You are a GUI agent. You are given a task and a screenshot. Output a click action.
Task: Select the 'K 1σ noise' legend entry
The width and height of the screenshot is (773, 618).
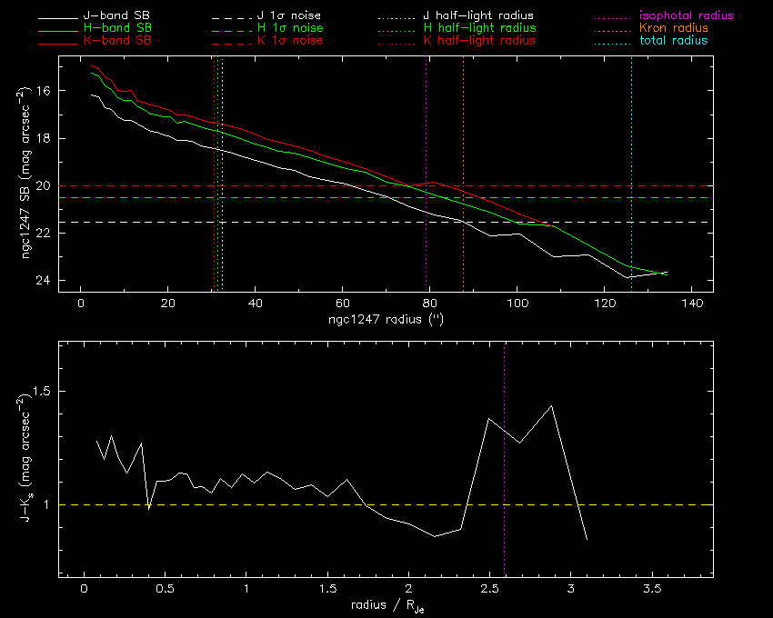(290, 40)
